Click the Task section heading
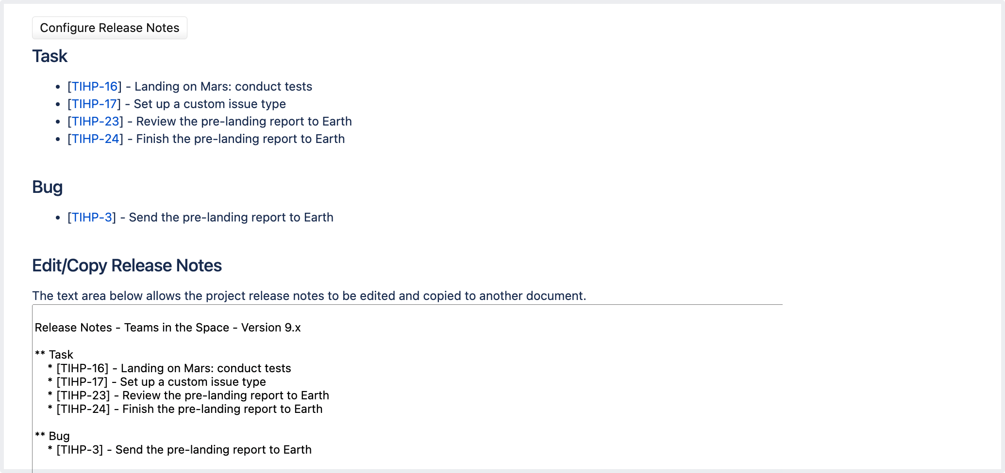 [50, 56]
